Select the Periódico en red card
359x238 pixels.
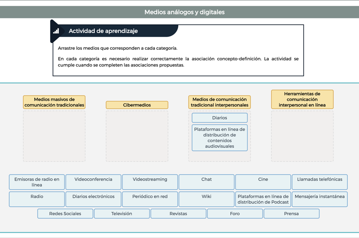[x=150, y=199]
